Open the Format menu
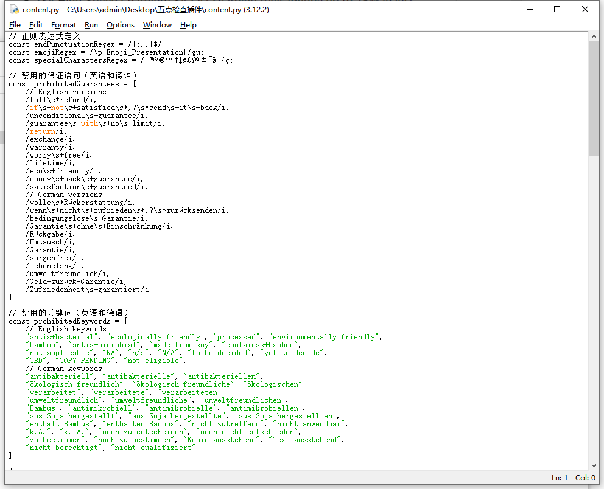The image size is (604, 489). coord(64,25)
